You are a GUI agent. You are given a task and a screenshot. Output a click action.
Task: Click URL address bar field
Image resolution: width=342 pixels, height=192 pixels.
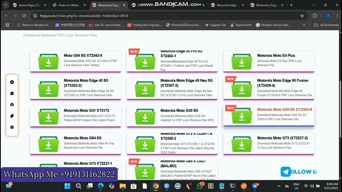[x=168, y=16]
